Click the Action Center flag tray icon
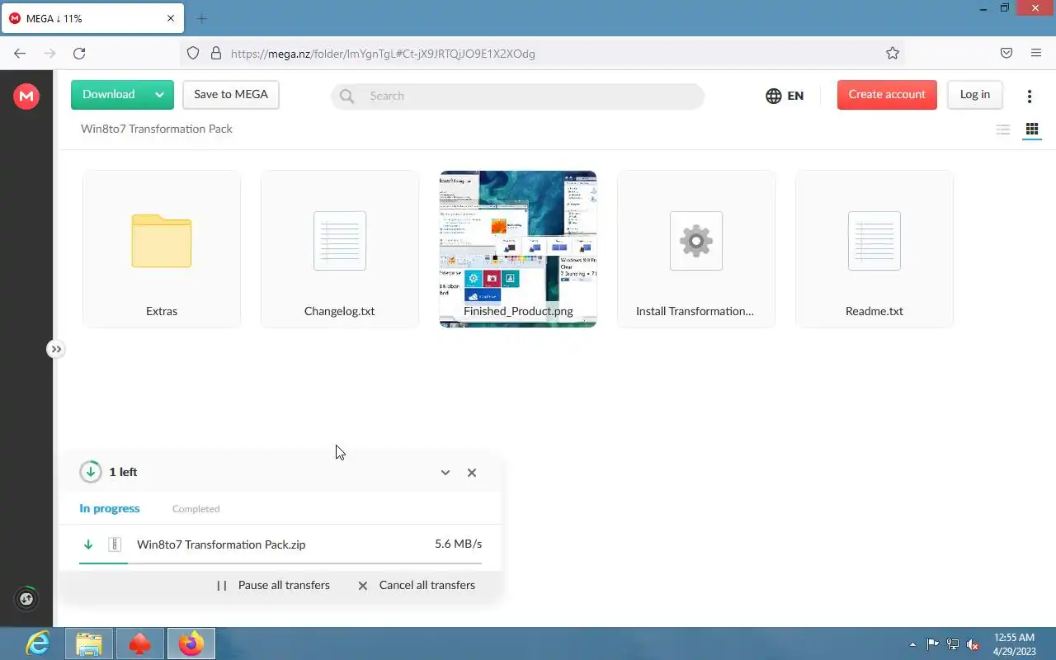This screenshot has height=660, width=1056. [933, 644]
